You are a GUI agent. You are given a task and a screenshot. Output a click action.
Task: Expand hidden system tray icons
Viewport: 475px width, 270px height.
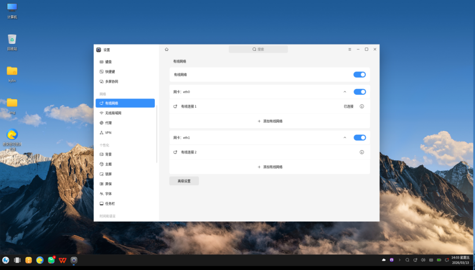(399, 260)
